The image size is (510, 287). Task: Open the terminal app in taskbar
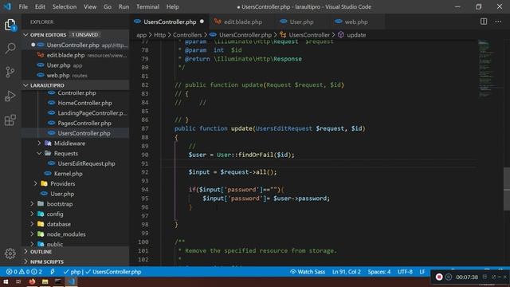pyautogui.click(x=58, y=281)
